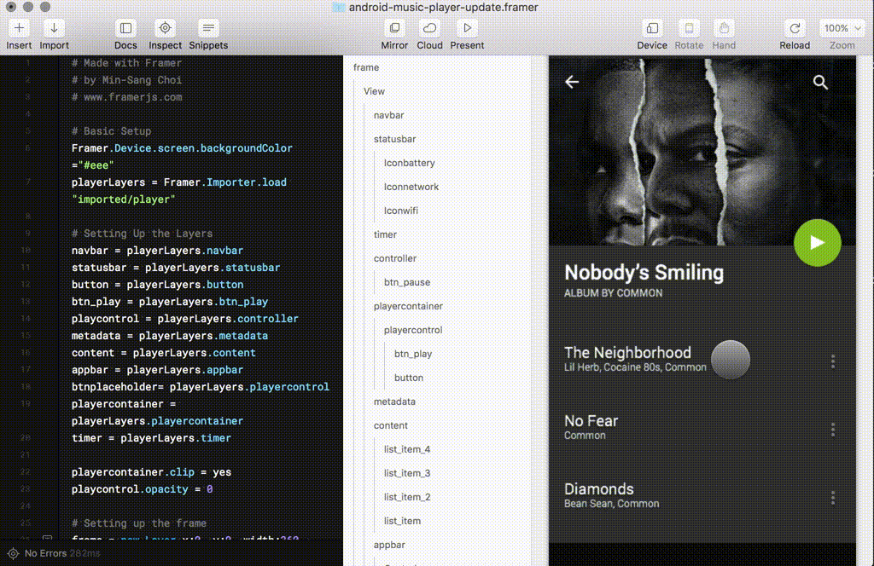Click window title android-music-player-update.framer
The width and height of the screenshot is (874, 566).
coord(444,7)
